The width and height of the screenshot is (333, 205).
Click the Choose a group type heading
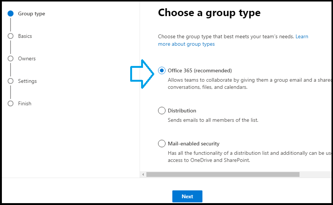[209, 13]
